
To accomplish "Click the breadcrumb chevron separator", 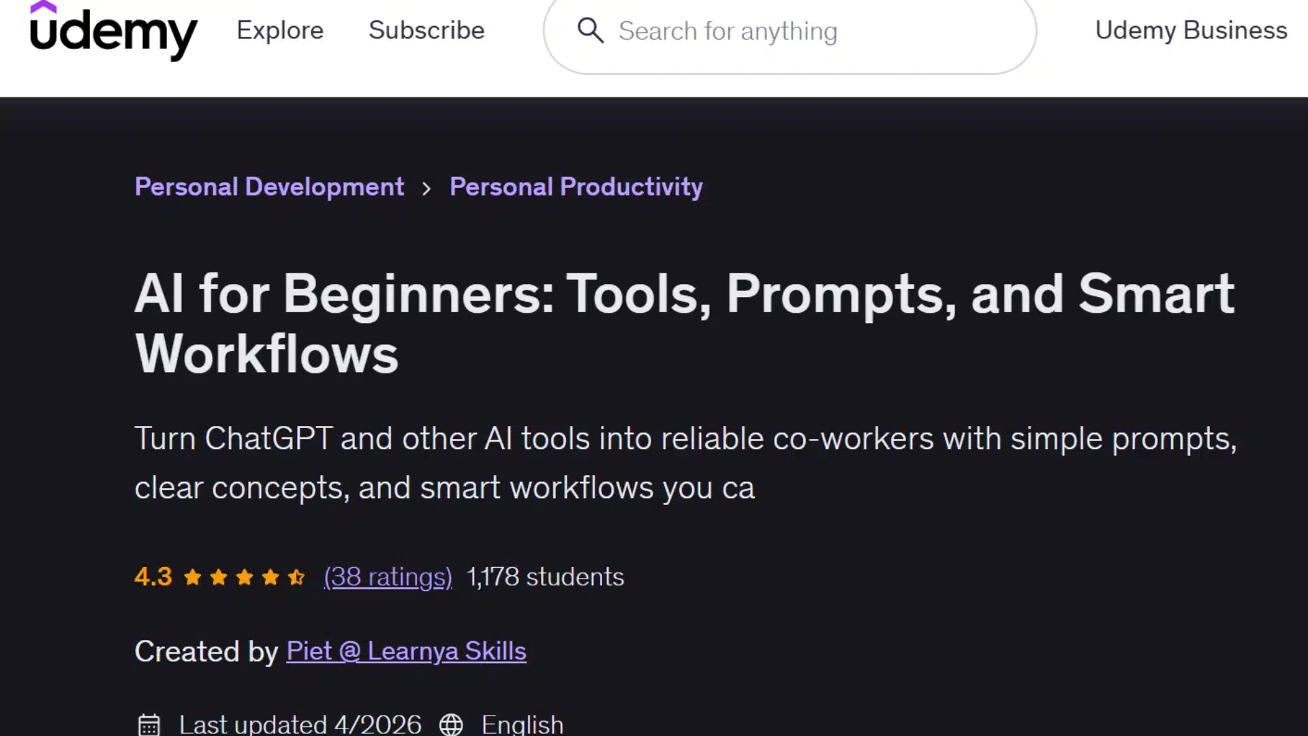I will (x=426, y=188).
